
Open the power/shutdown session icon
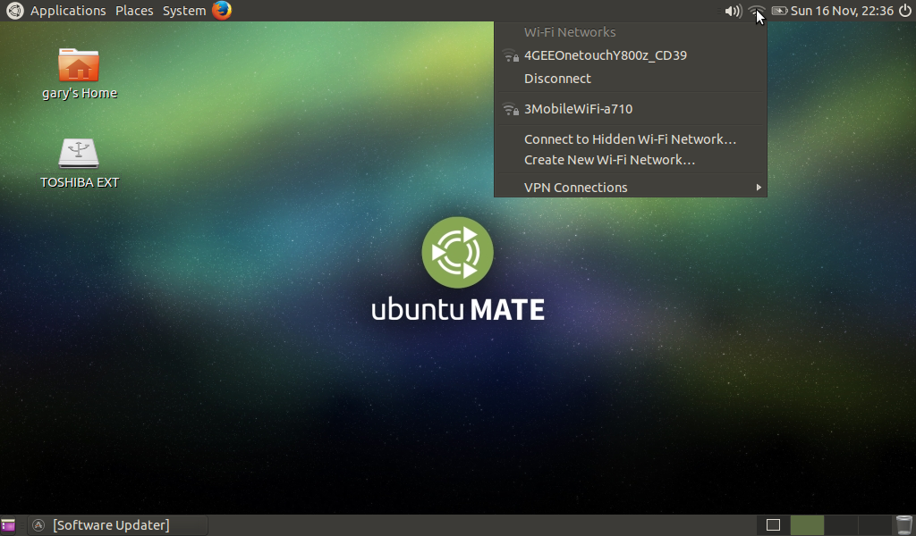(904, 11)
